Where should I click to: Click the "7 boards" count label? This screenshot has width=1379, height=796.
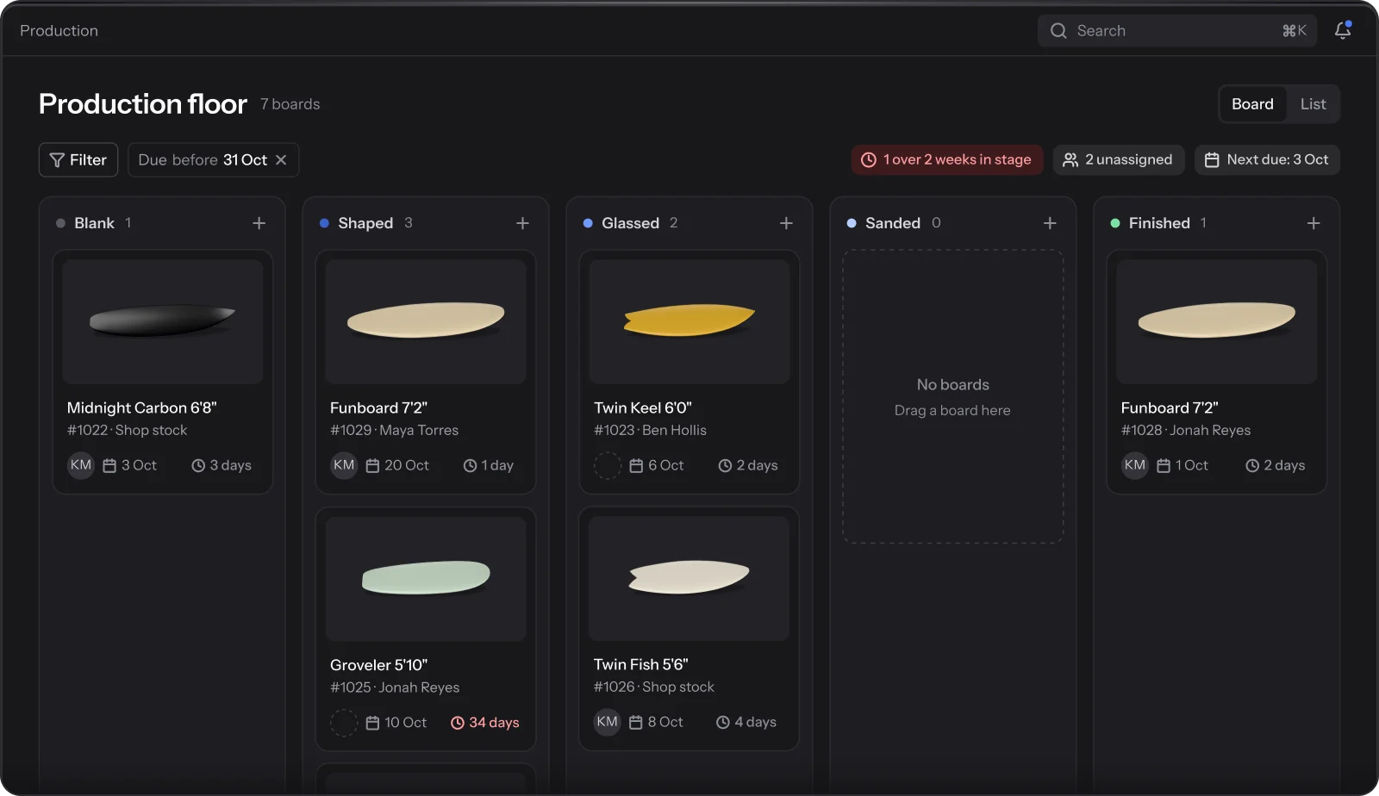pos(290,104)
